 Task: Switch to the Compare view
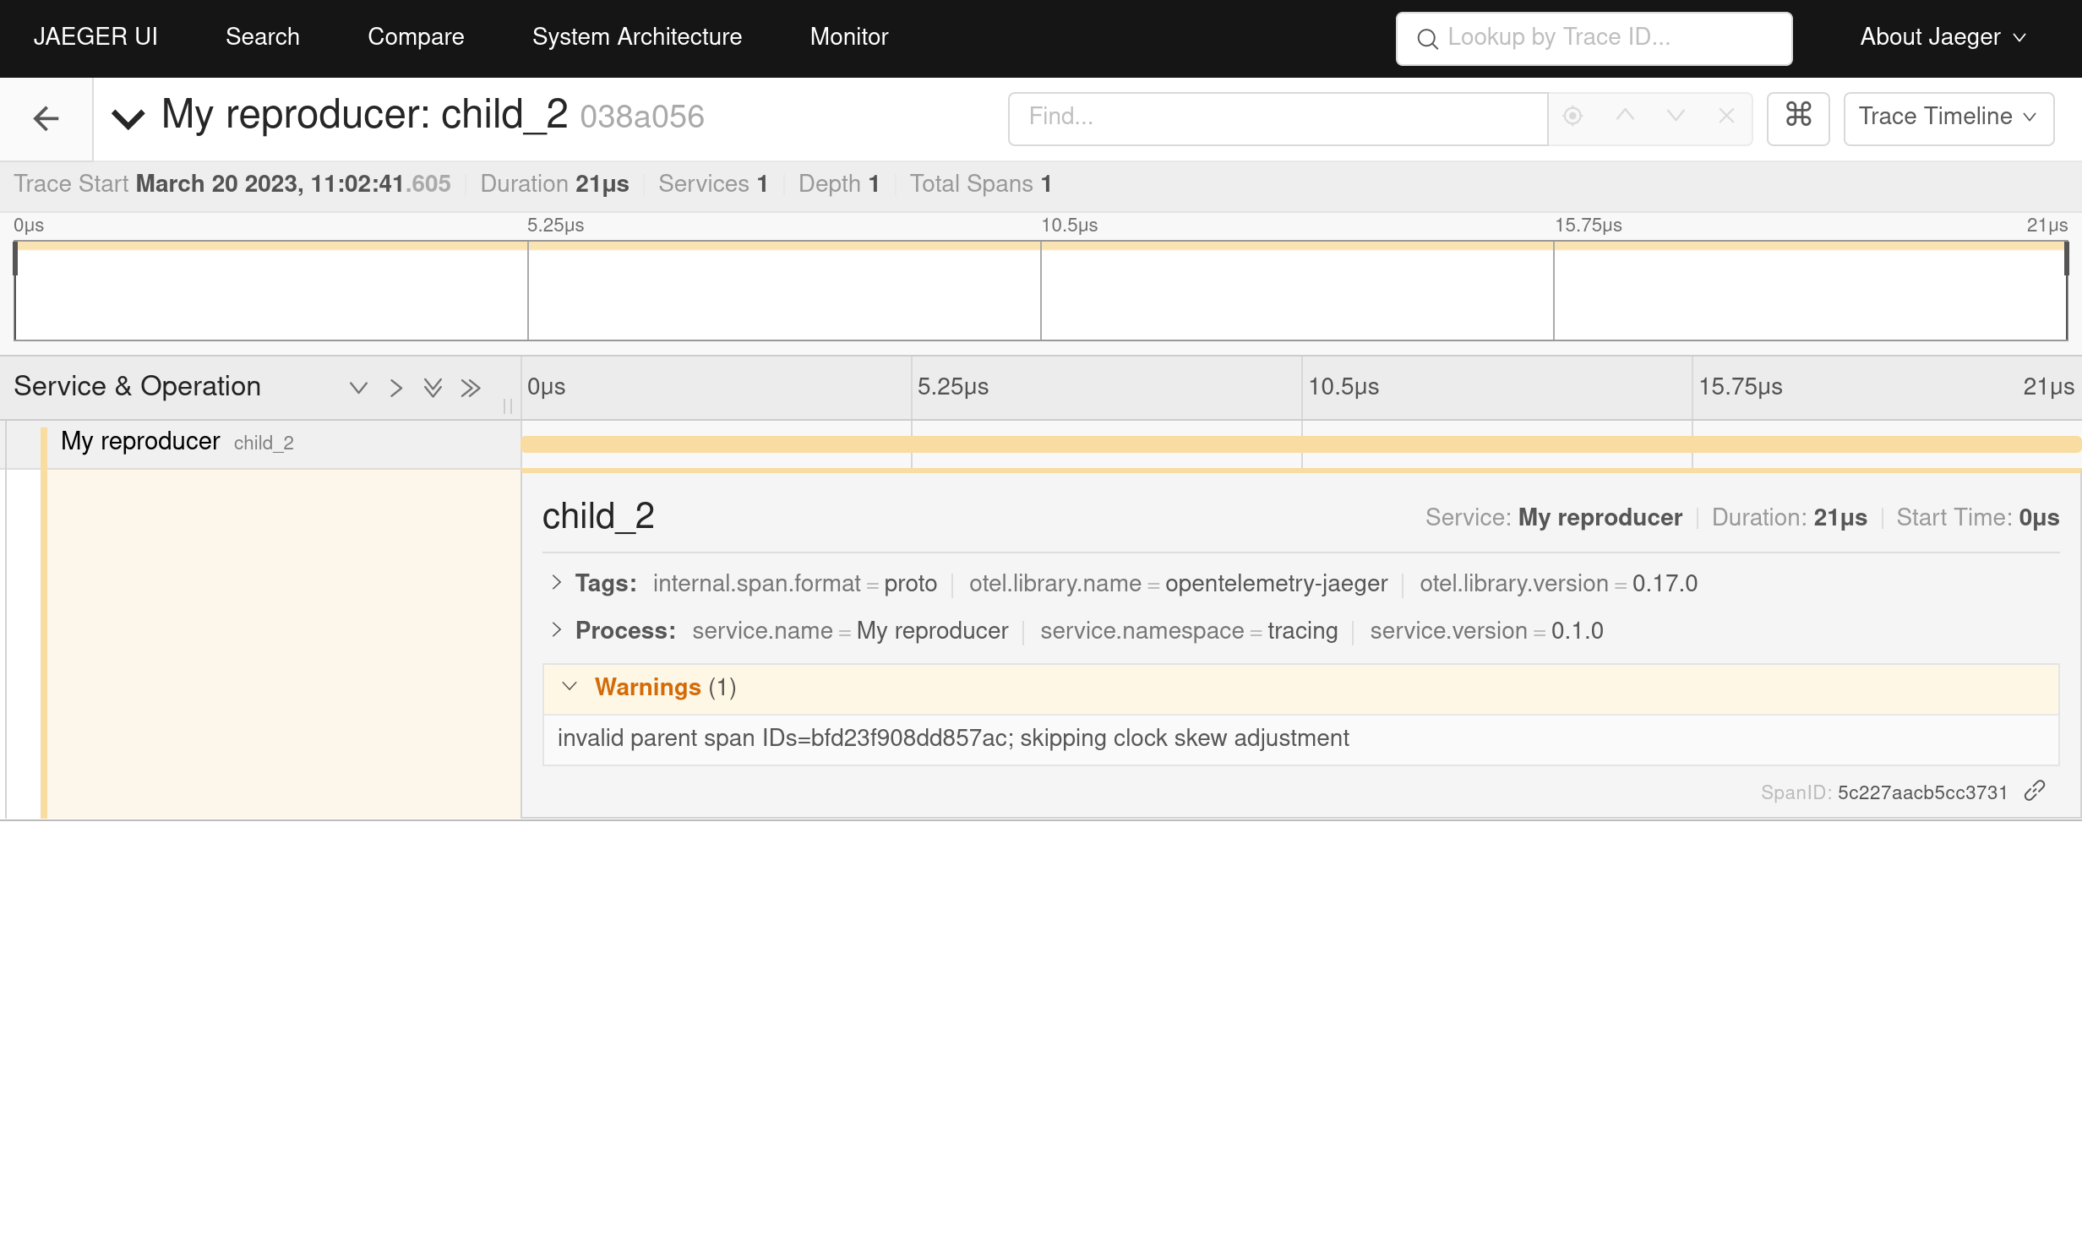[416, 36]
